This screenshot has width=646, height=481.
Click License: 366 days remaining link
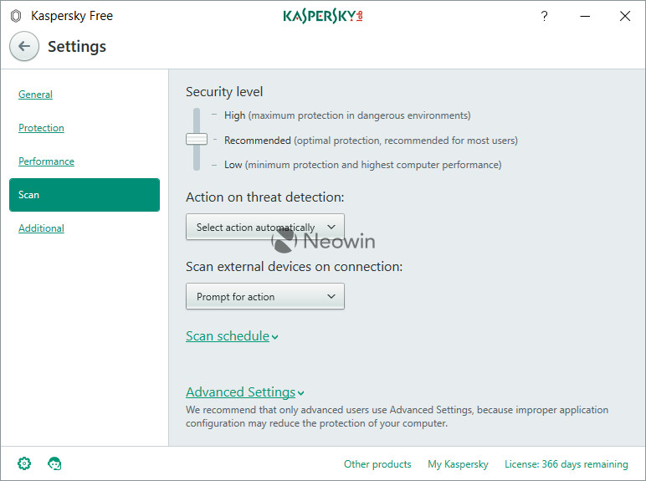[566, 464]
